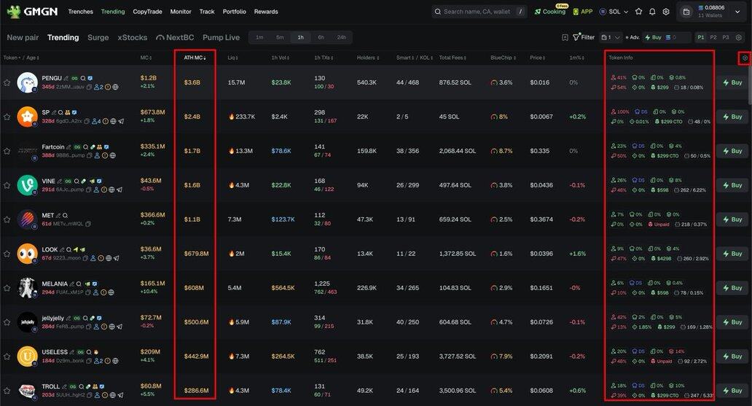The height and width of the screenshot is (406, 752).
Task: Favorite the PENGU token star
Action: pos(7,82)
